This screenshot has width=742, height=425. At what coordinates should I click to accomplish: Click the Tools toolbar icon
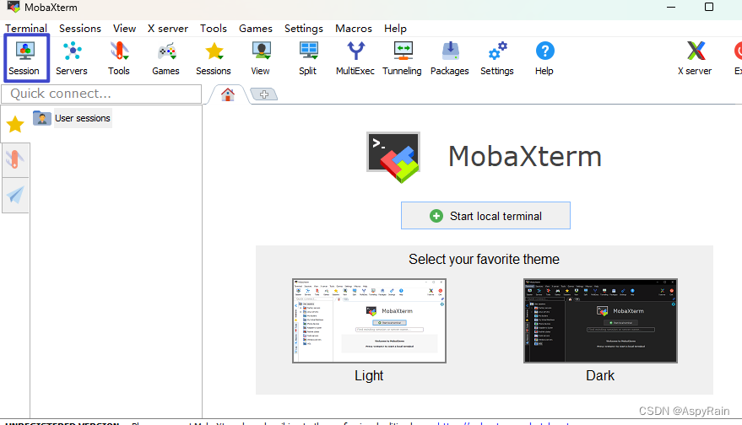(x=119, y=58)
